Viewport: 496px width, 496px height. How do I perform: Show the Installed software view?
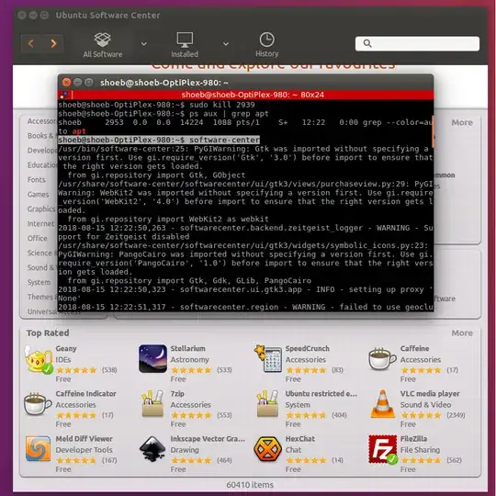tap(185, 45)
